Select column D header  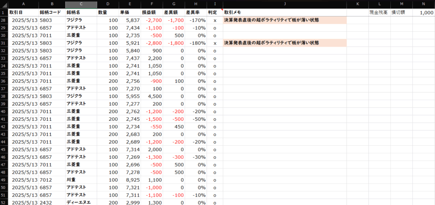108,5
